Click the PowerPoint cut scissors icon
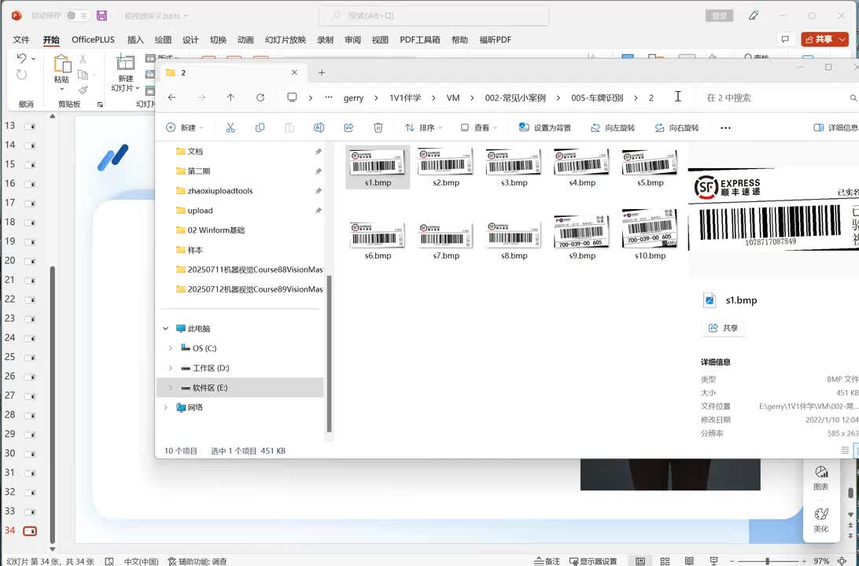859x566 pixels. [x=83, y=59]
